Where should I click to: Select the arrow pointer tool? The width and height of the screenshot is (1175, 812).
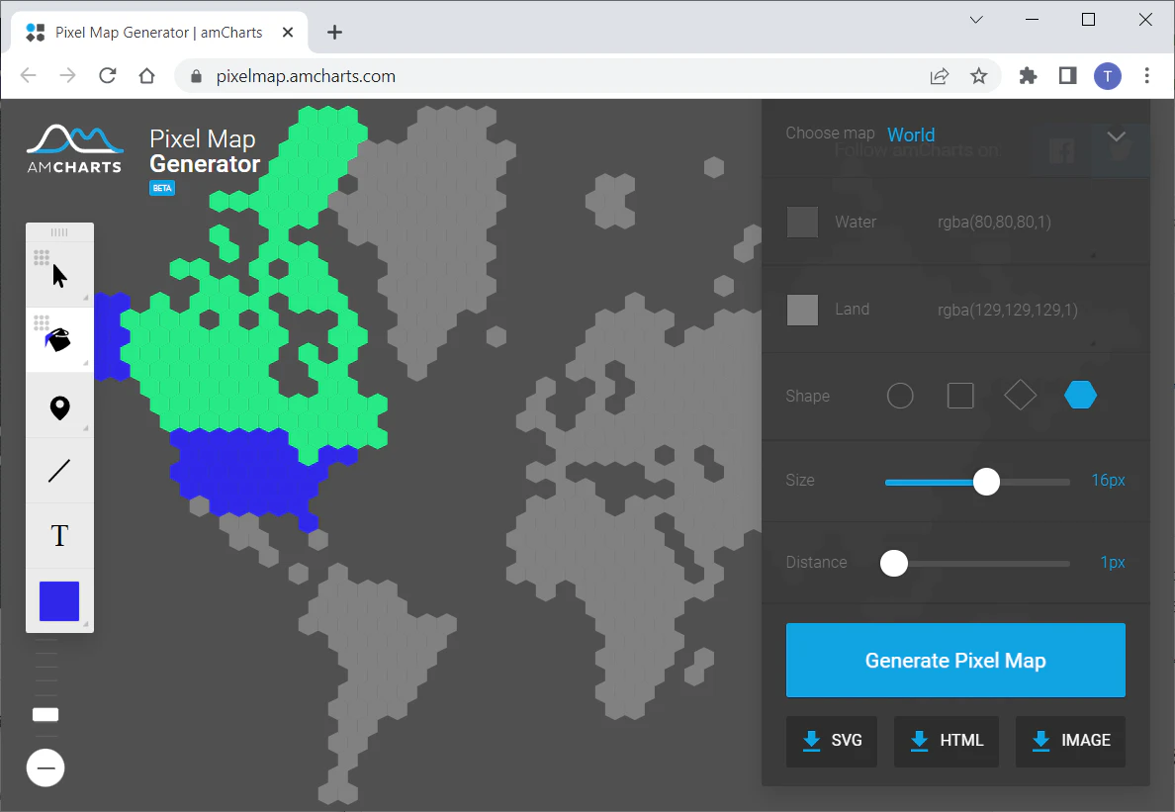pos(60,275)
